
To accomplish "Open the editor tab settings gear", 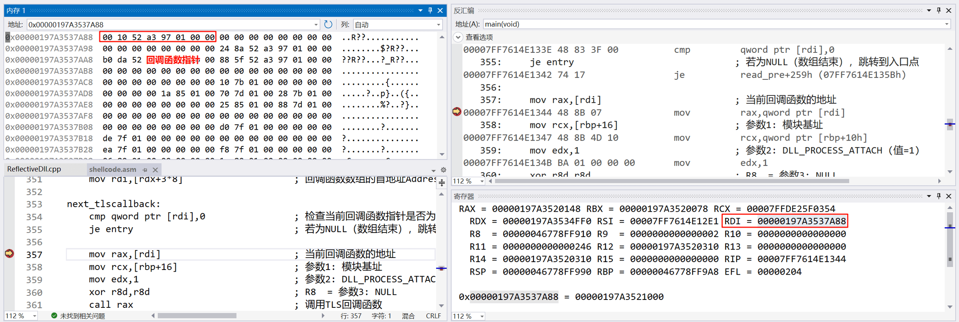I will pos(443,170).
